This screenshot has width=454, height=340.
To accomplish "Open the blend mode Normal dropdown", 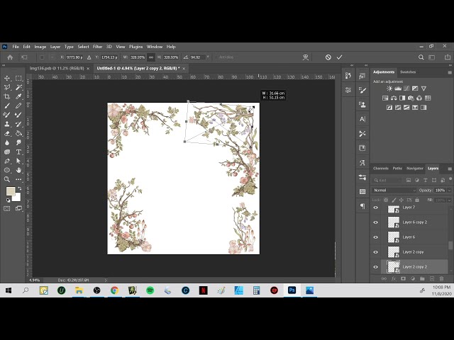I will pyautogui.click(x=394, y=191).
